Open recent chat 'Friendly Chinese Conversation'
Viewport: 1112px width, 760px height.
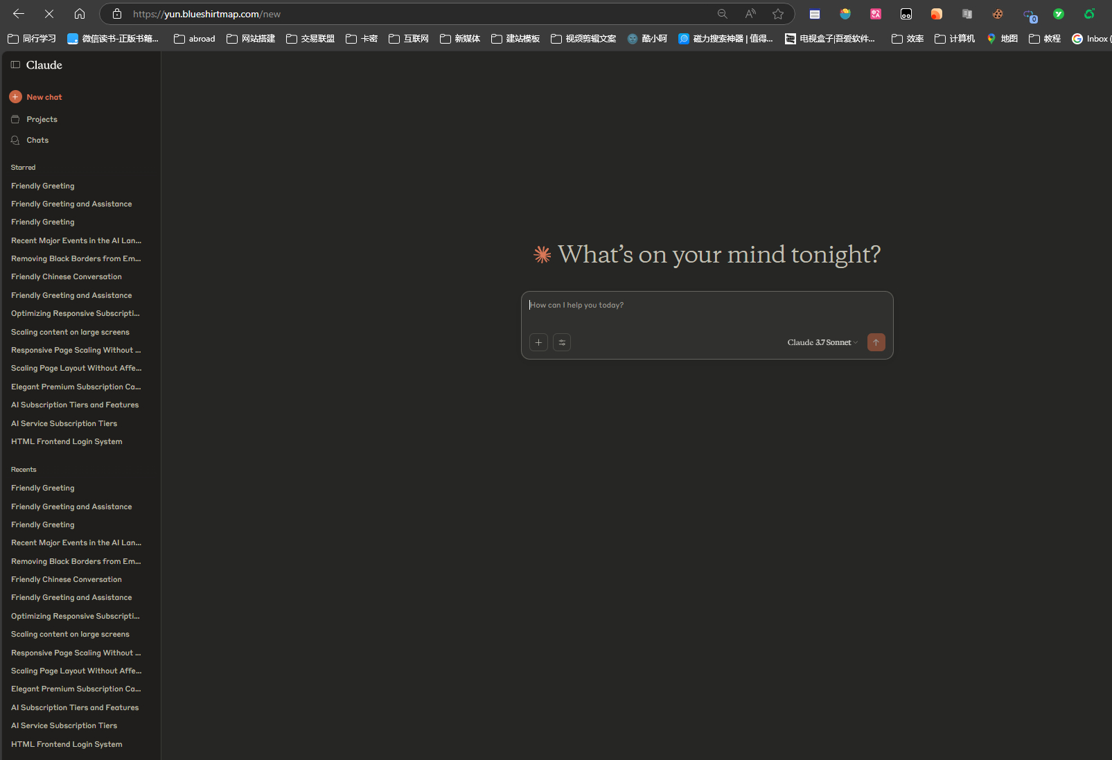point(67,579)
